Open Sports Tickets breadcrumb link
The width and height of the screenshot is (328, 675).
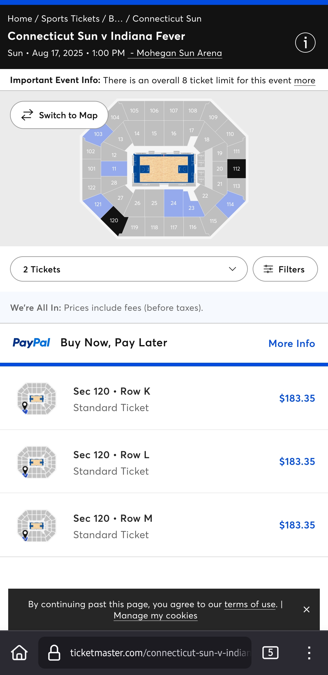[x=70, y=19]
